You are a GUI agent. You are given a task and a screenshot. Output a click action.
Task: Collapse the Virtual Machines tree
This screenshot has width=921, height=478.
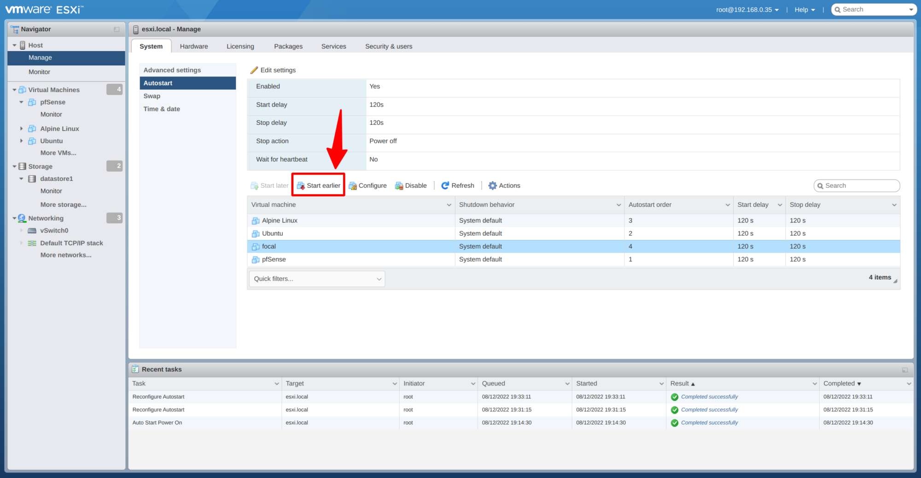(x=14, y=90)
